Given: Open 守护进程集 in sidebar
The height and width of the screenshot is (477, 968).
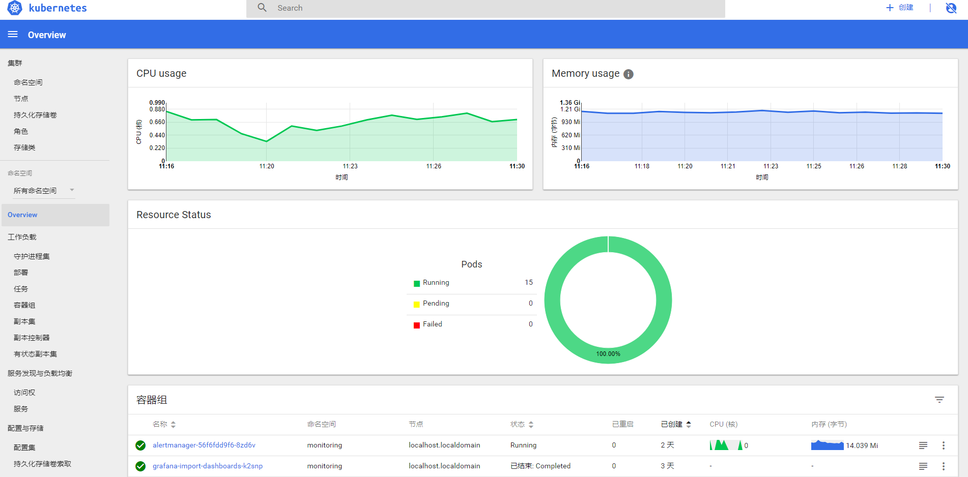Looking at the screenshot, I should [x=32, y=256].
